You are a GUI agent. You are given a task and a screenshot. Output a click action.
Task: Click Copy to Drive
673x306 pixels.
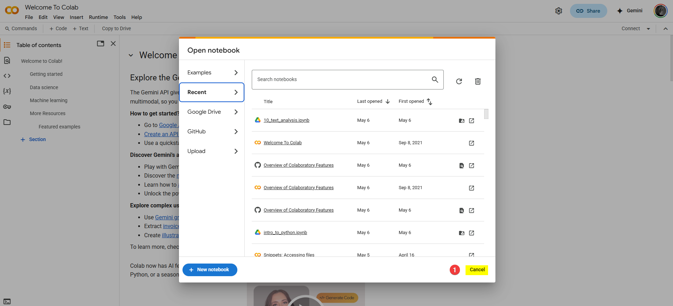[116, 29]
